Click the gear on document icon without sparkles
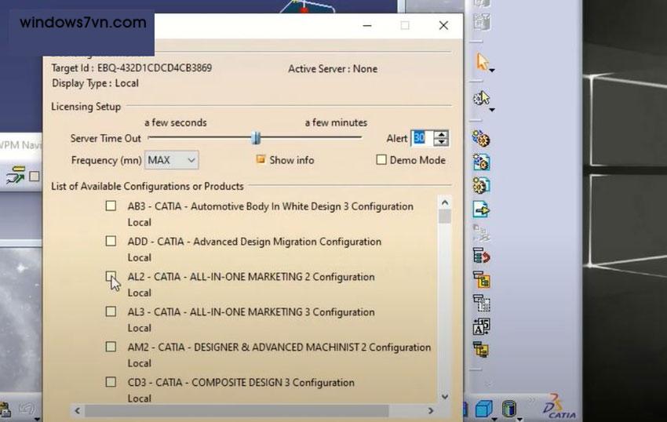 (481, 185)
